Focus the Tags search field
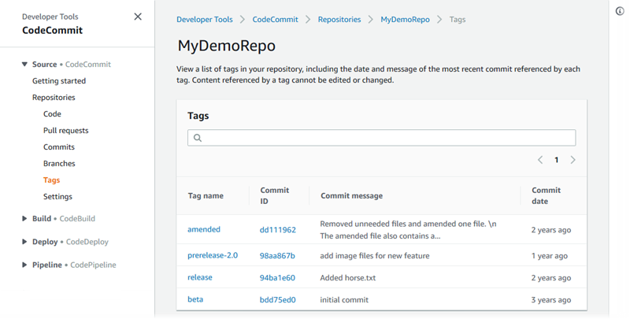Viewport: 630px width, 319px height. point(386,138)
